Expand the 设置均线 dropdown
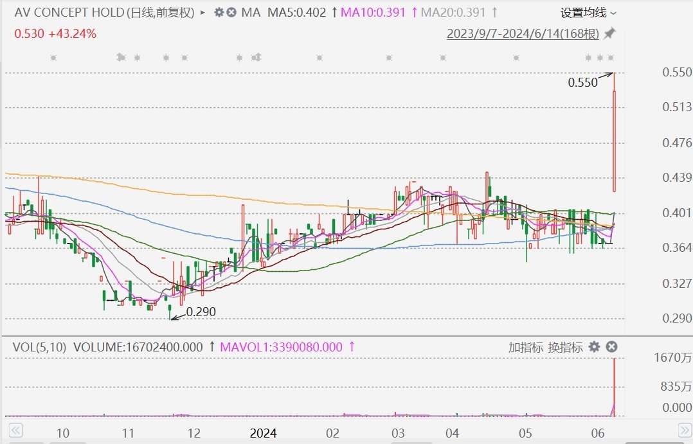 [x=588, y=13]
